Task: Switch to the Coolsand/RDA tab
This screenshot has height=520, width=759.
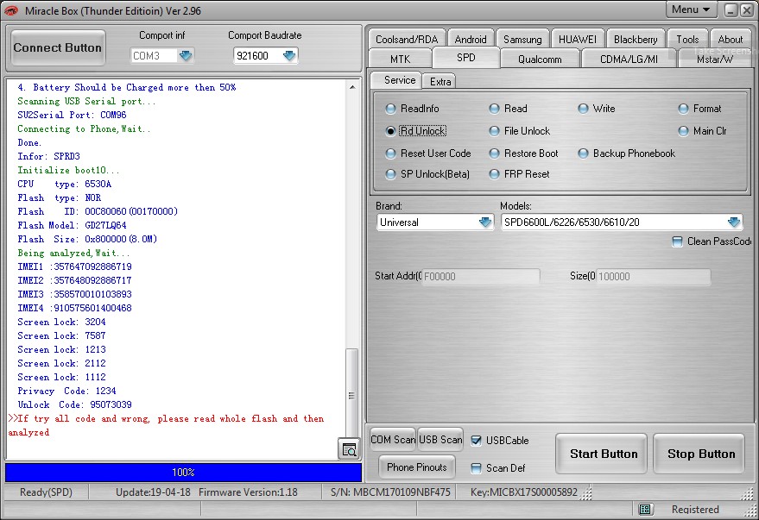Action: pyautogui.click(x=407, y=39)
